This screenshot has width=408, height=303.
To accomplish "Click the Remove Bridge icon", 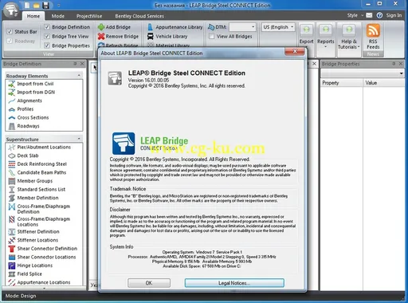I will (x=101, y=37).
